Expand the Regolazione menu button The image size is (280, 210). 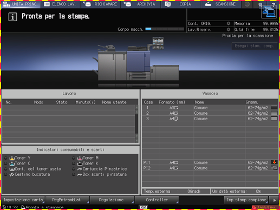coord(112,200)
